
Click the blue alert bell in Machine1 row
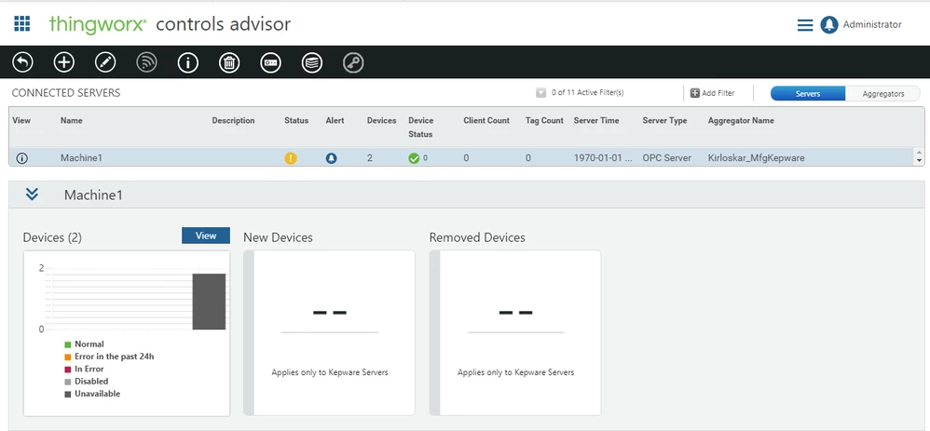click(x=332, y=158)
